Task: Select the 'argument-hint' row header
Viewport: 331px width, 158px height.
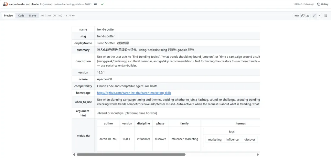Action: click(x=83, y=113)
